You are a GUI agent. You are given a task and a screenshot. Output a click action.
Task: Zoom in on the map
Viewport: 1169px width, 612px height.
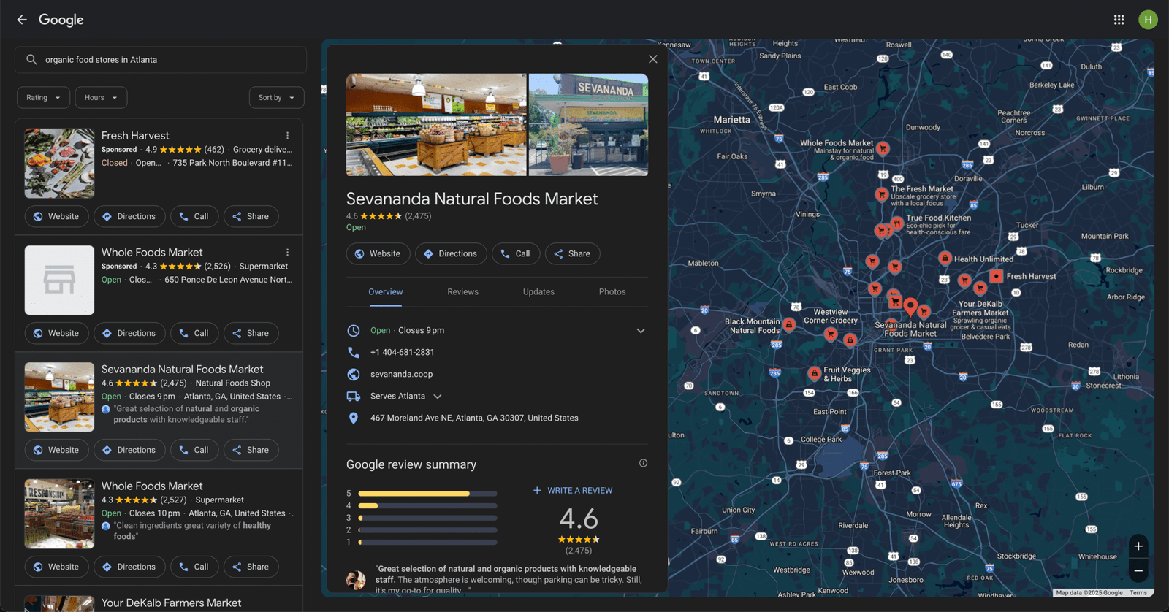coord(1138,546)
